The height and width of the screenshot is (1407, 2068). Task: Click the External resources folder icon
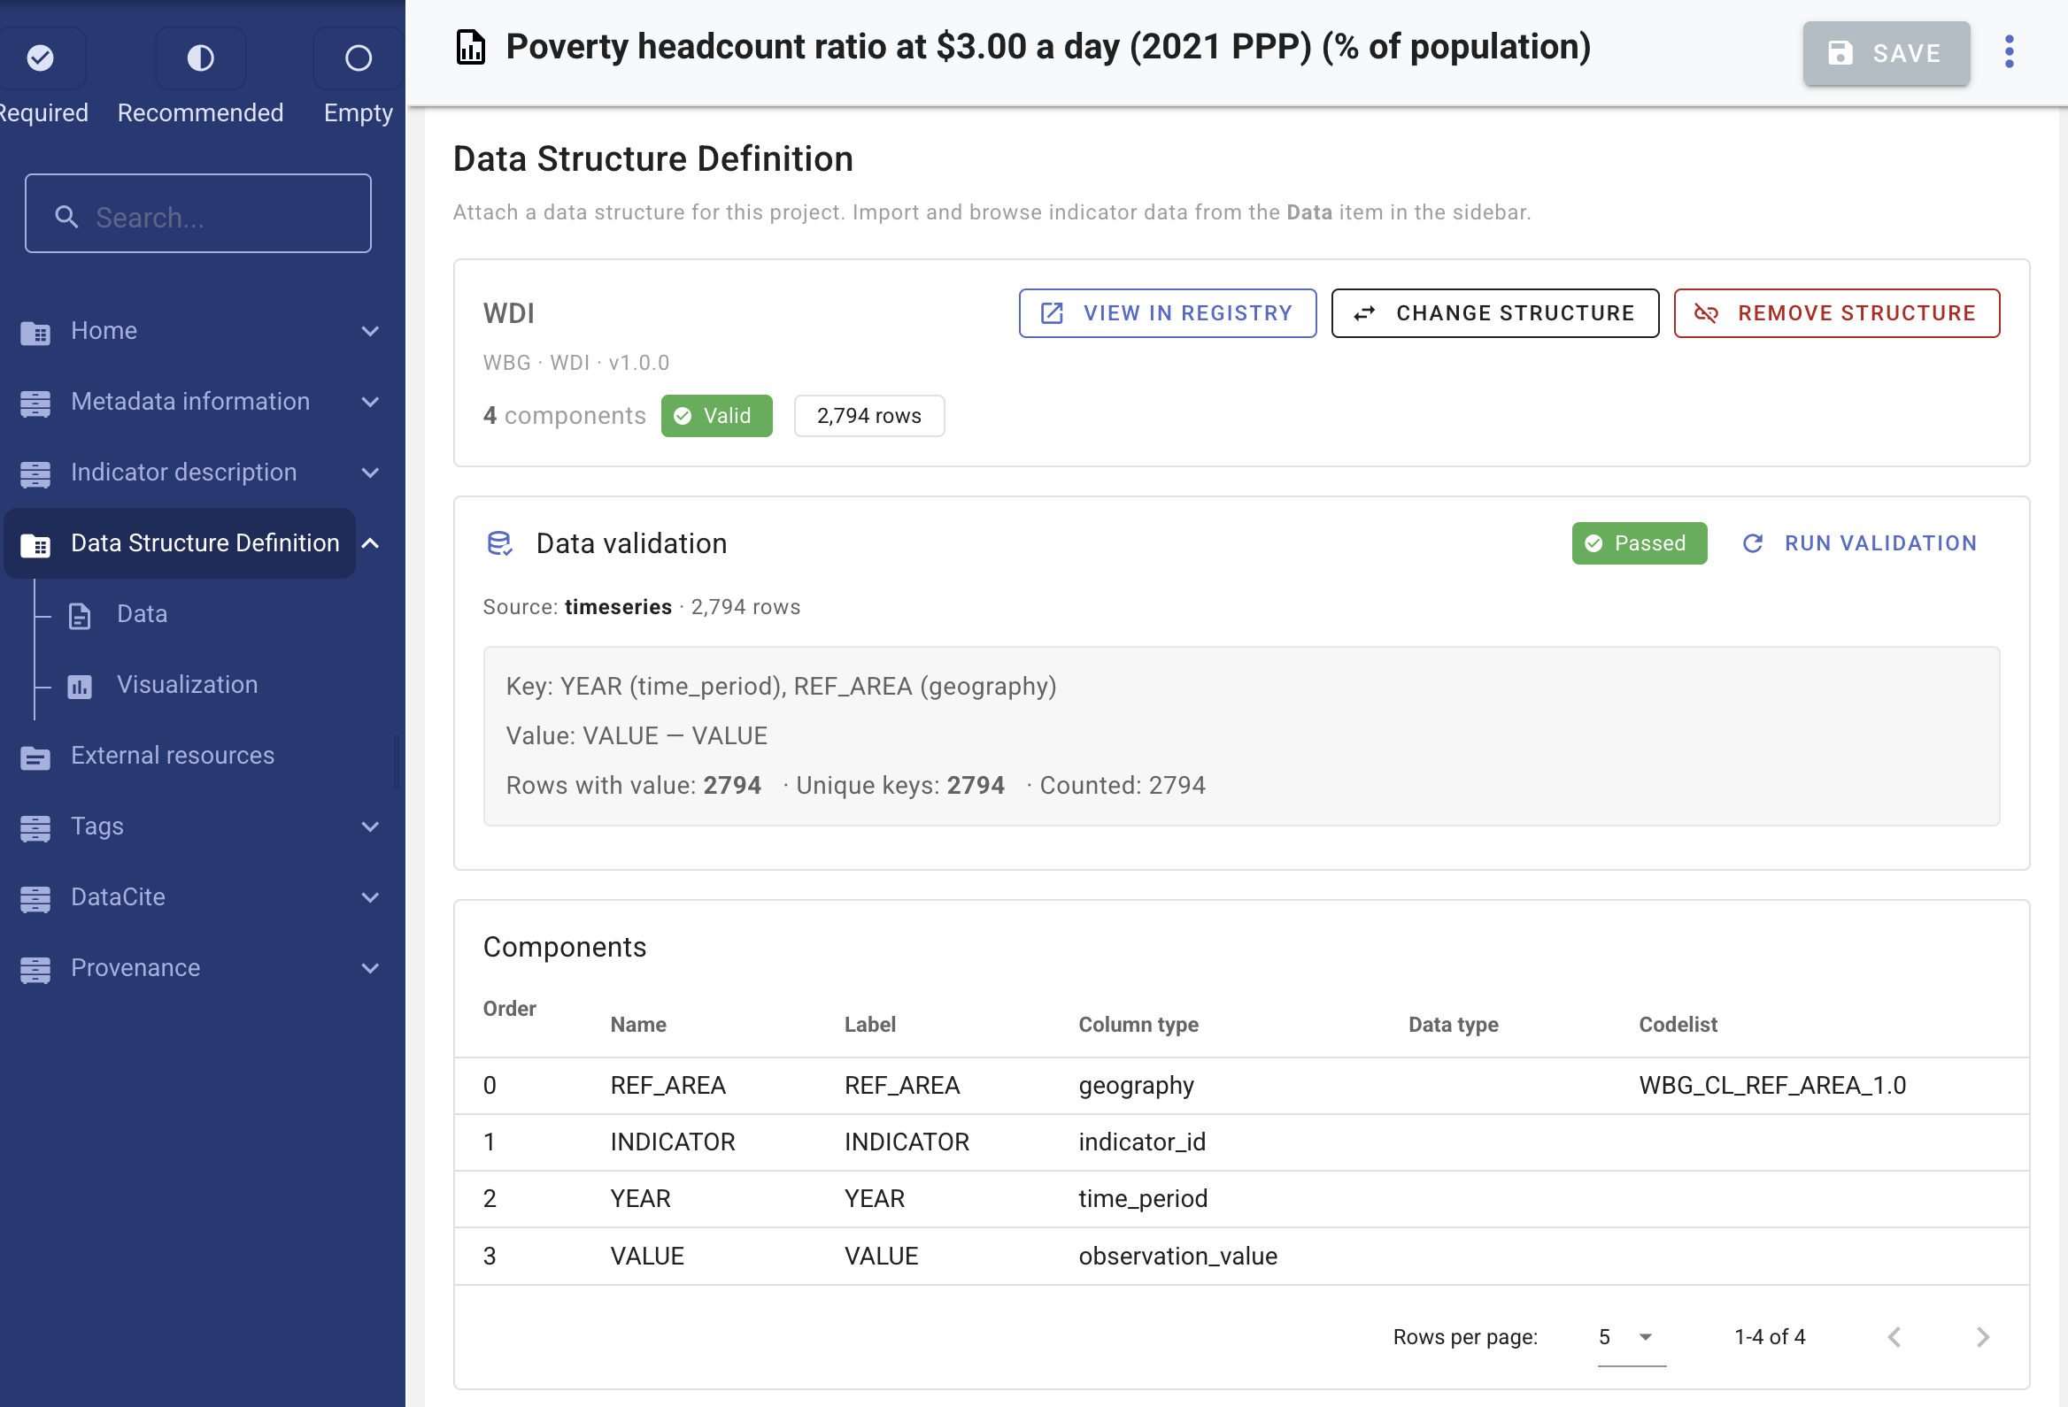(35, 757)
